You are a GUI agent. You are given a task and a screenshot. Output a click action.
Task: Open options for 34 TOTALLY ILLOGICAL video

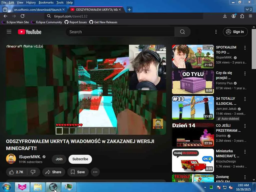[245, 99]
